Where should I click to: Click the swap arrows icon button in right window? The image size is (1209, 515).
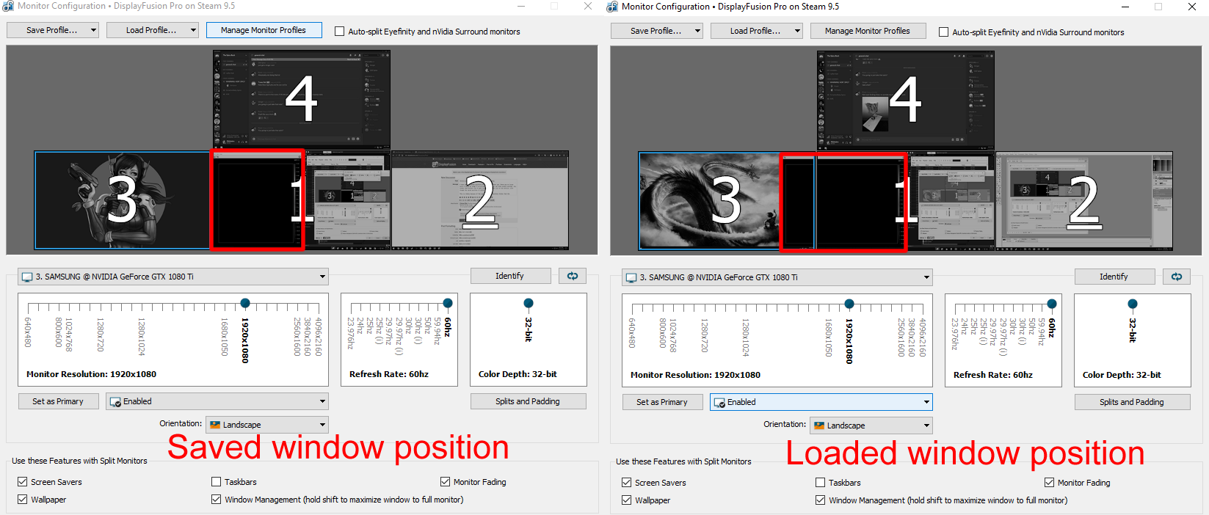pos(1177,277)
